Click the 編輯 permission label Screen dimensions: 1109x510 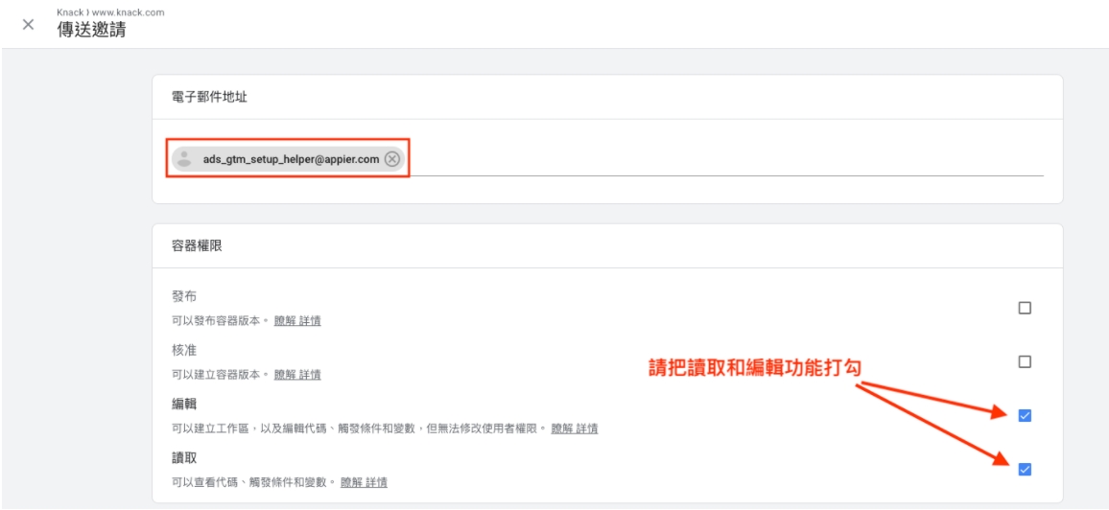184,404
